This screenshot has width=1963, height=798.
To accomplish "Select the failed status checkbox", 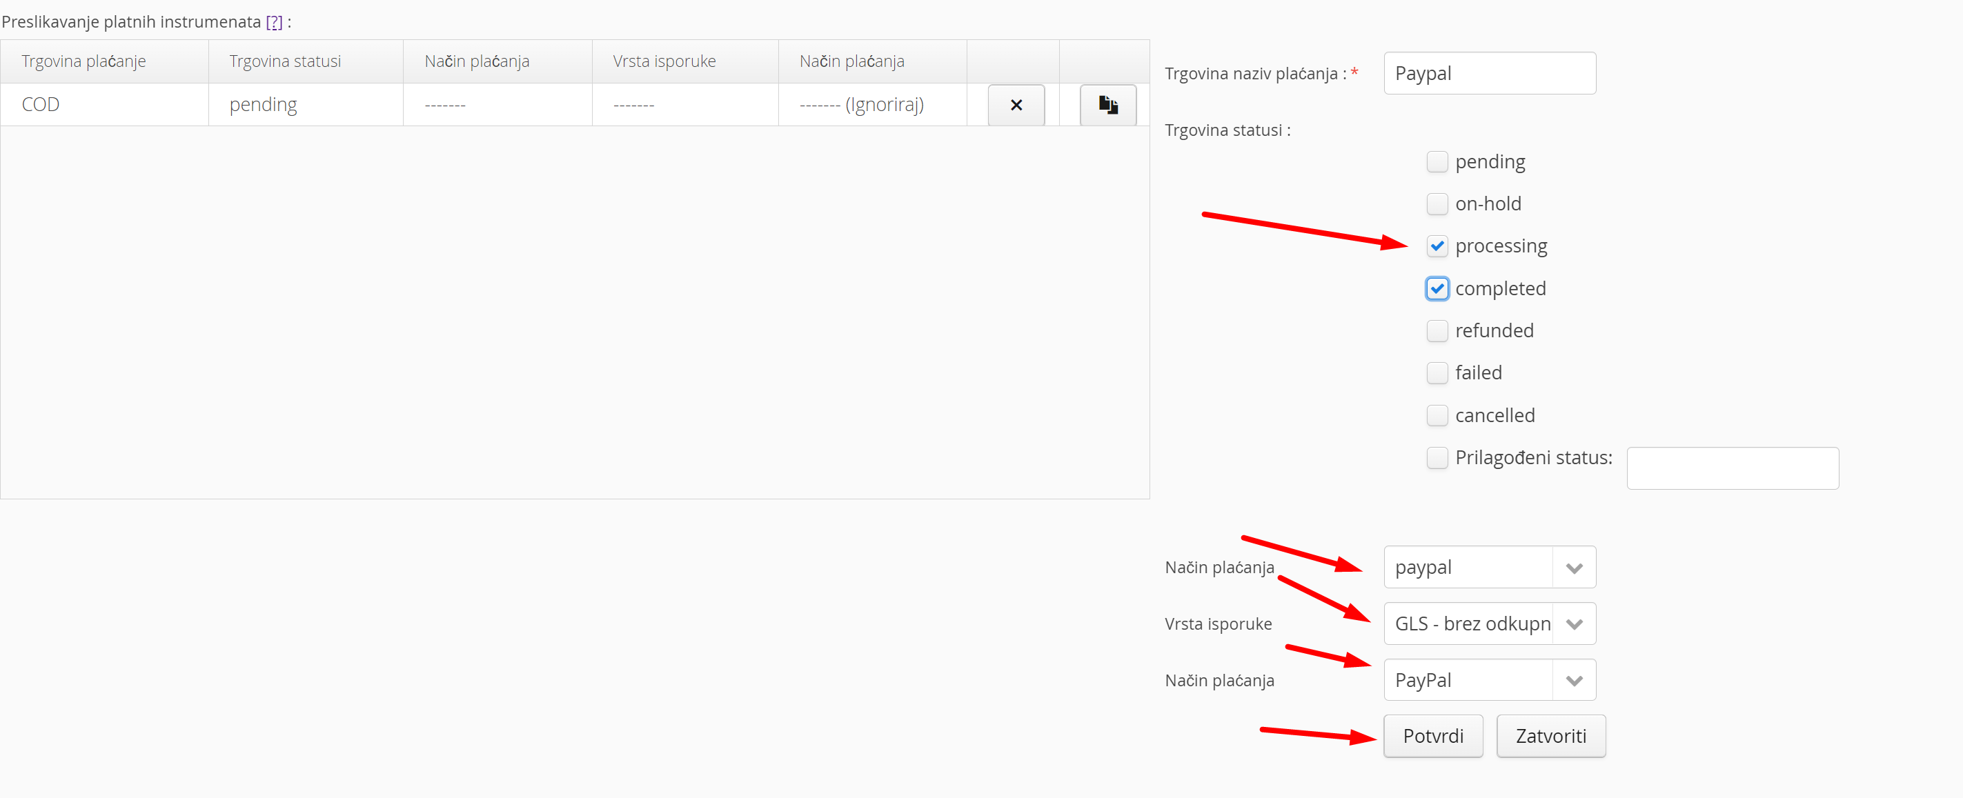I will click(1437, 373).
